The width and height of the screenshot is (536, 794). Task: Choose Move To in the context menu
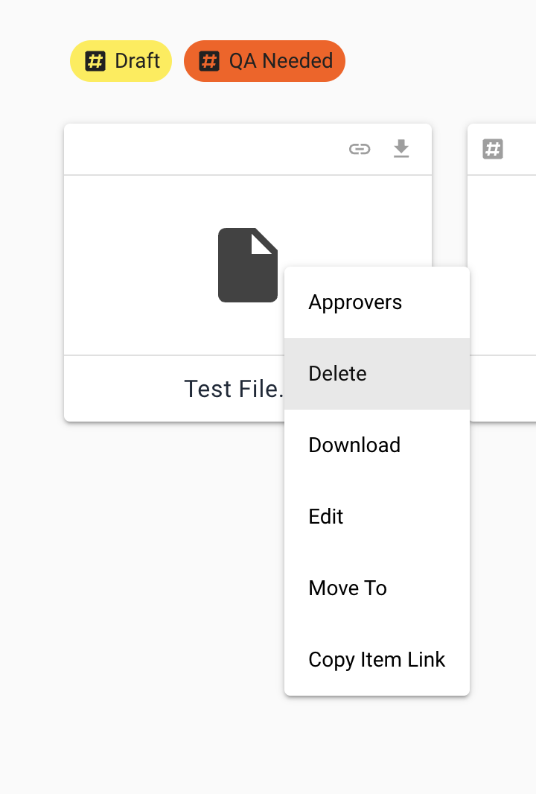tap(348, 588)
